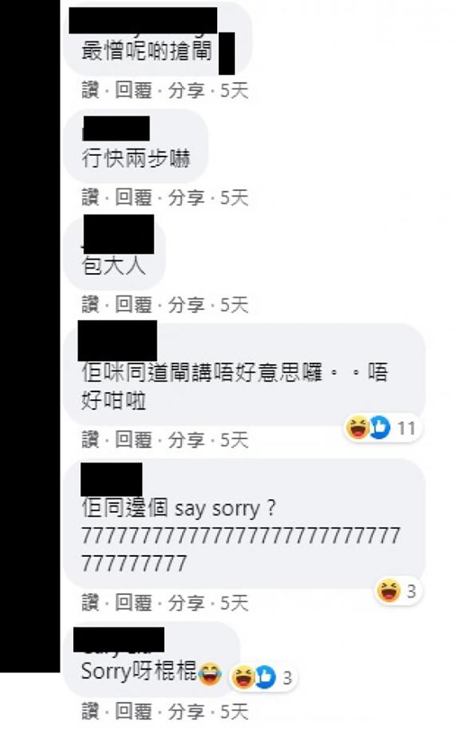Click the comment text 包大人
This screenshot has height=730, width=455.
pos(114,266)
